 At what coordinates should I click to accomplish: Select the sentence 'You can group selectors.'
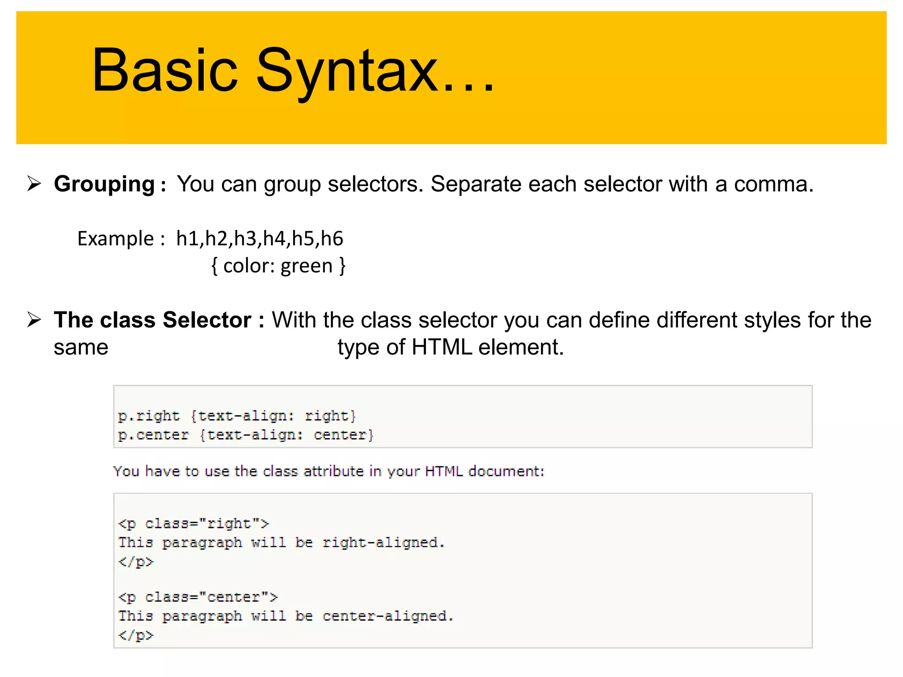coord(300,184)
